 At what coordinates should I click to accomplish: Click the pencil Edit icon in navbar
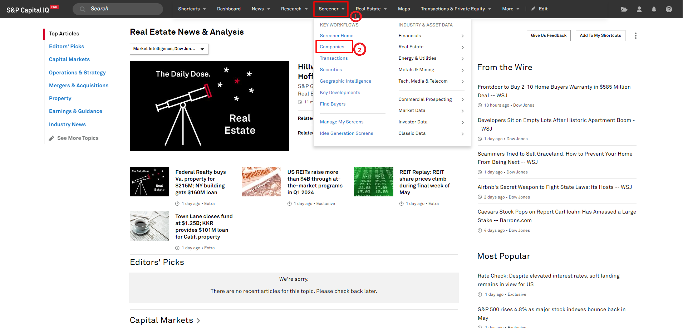[x=533, y=9]
